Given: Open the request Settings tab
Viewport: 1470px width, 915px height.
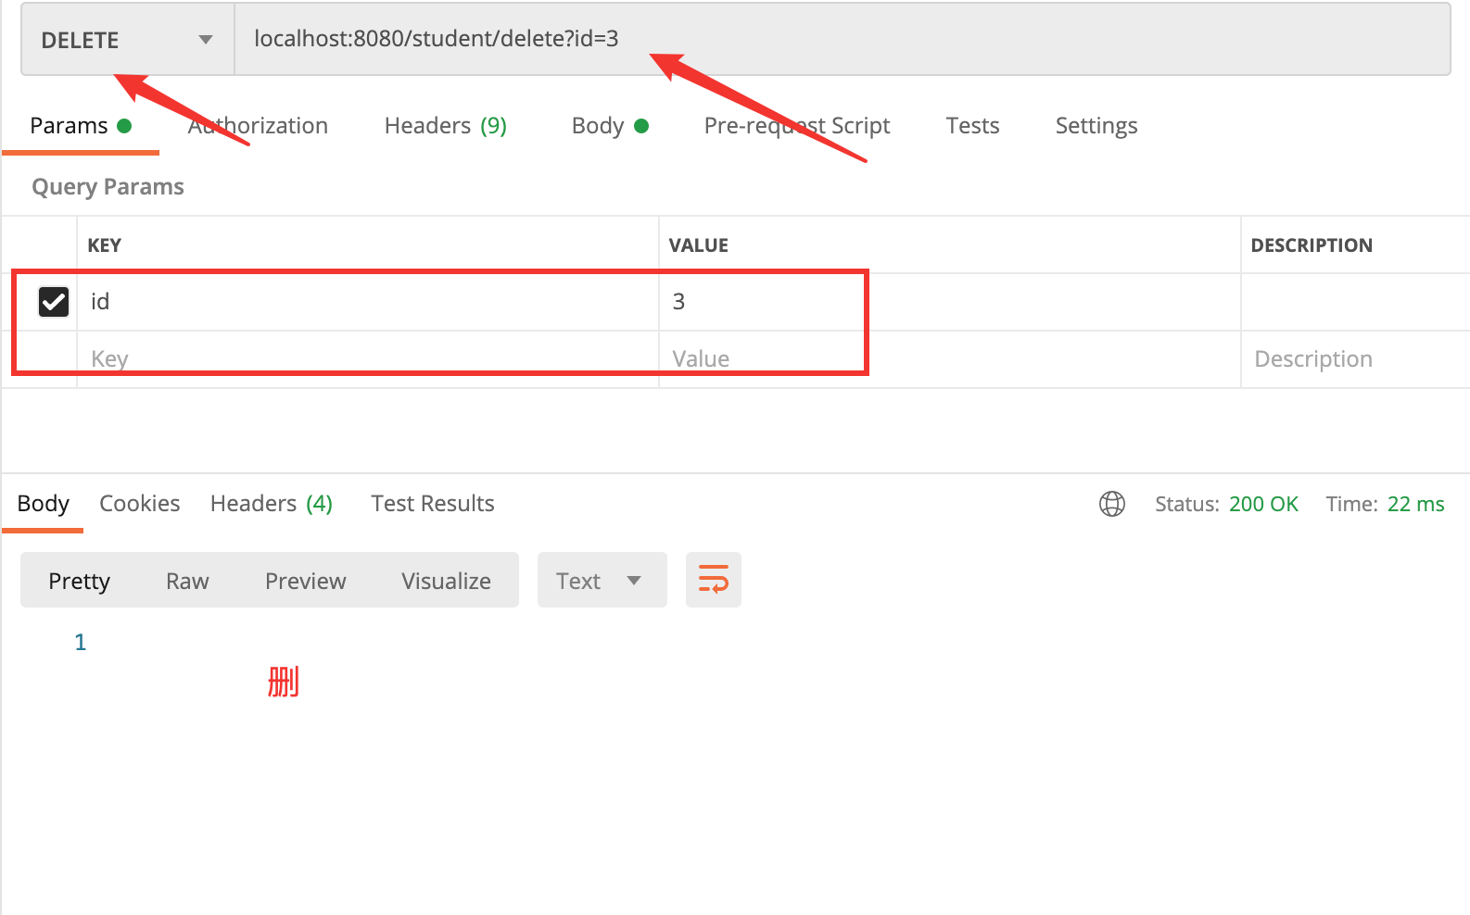Looking at the screenshot, I should (1096, 126).
